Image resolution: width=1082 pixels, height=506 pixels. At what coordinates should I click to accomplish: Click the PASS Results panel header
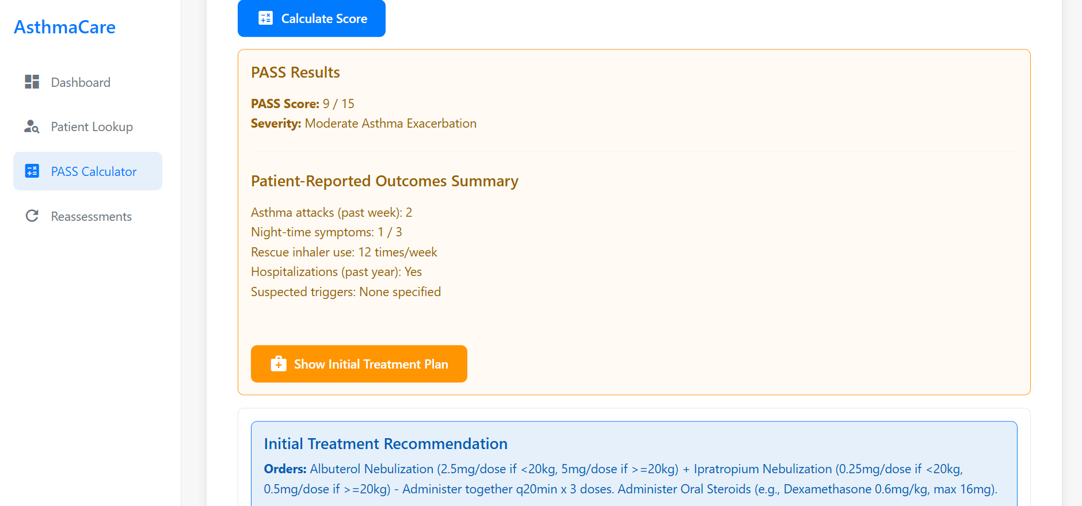coord(295,72)
